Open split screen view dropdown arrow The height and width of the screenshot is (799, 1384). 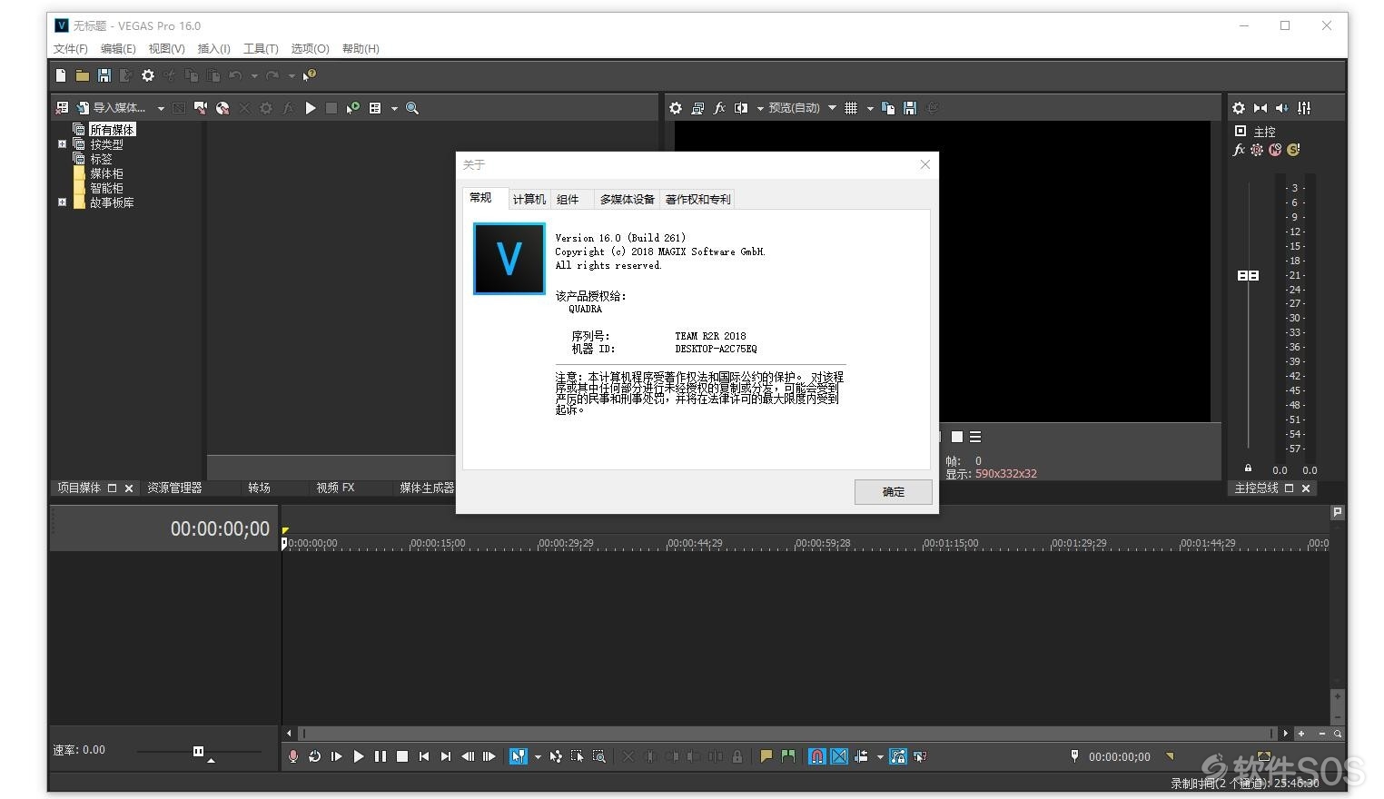[760, 109]
